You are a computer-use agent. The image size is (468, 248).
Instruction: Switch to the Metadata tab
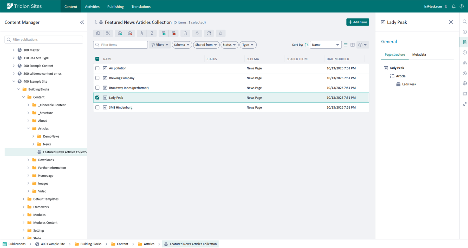[x=419, y=55]
